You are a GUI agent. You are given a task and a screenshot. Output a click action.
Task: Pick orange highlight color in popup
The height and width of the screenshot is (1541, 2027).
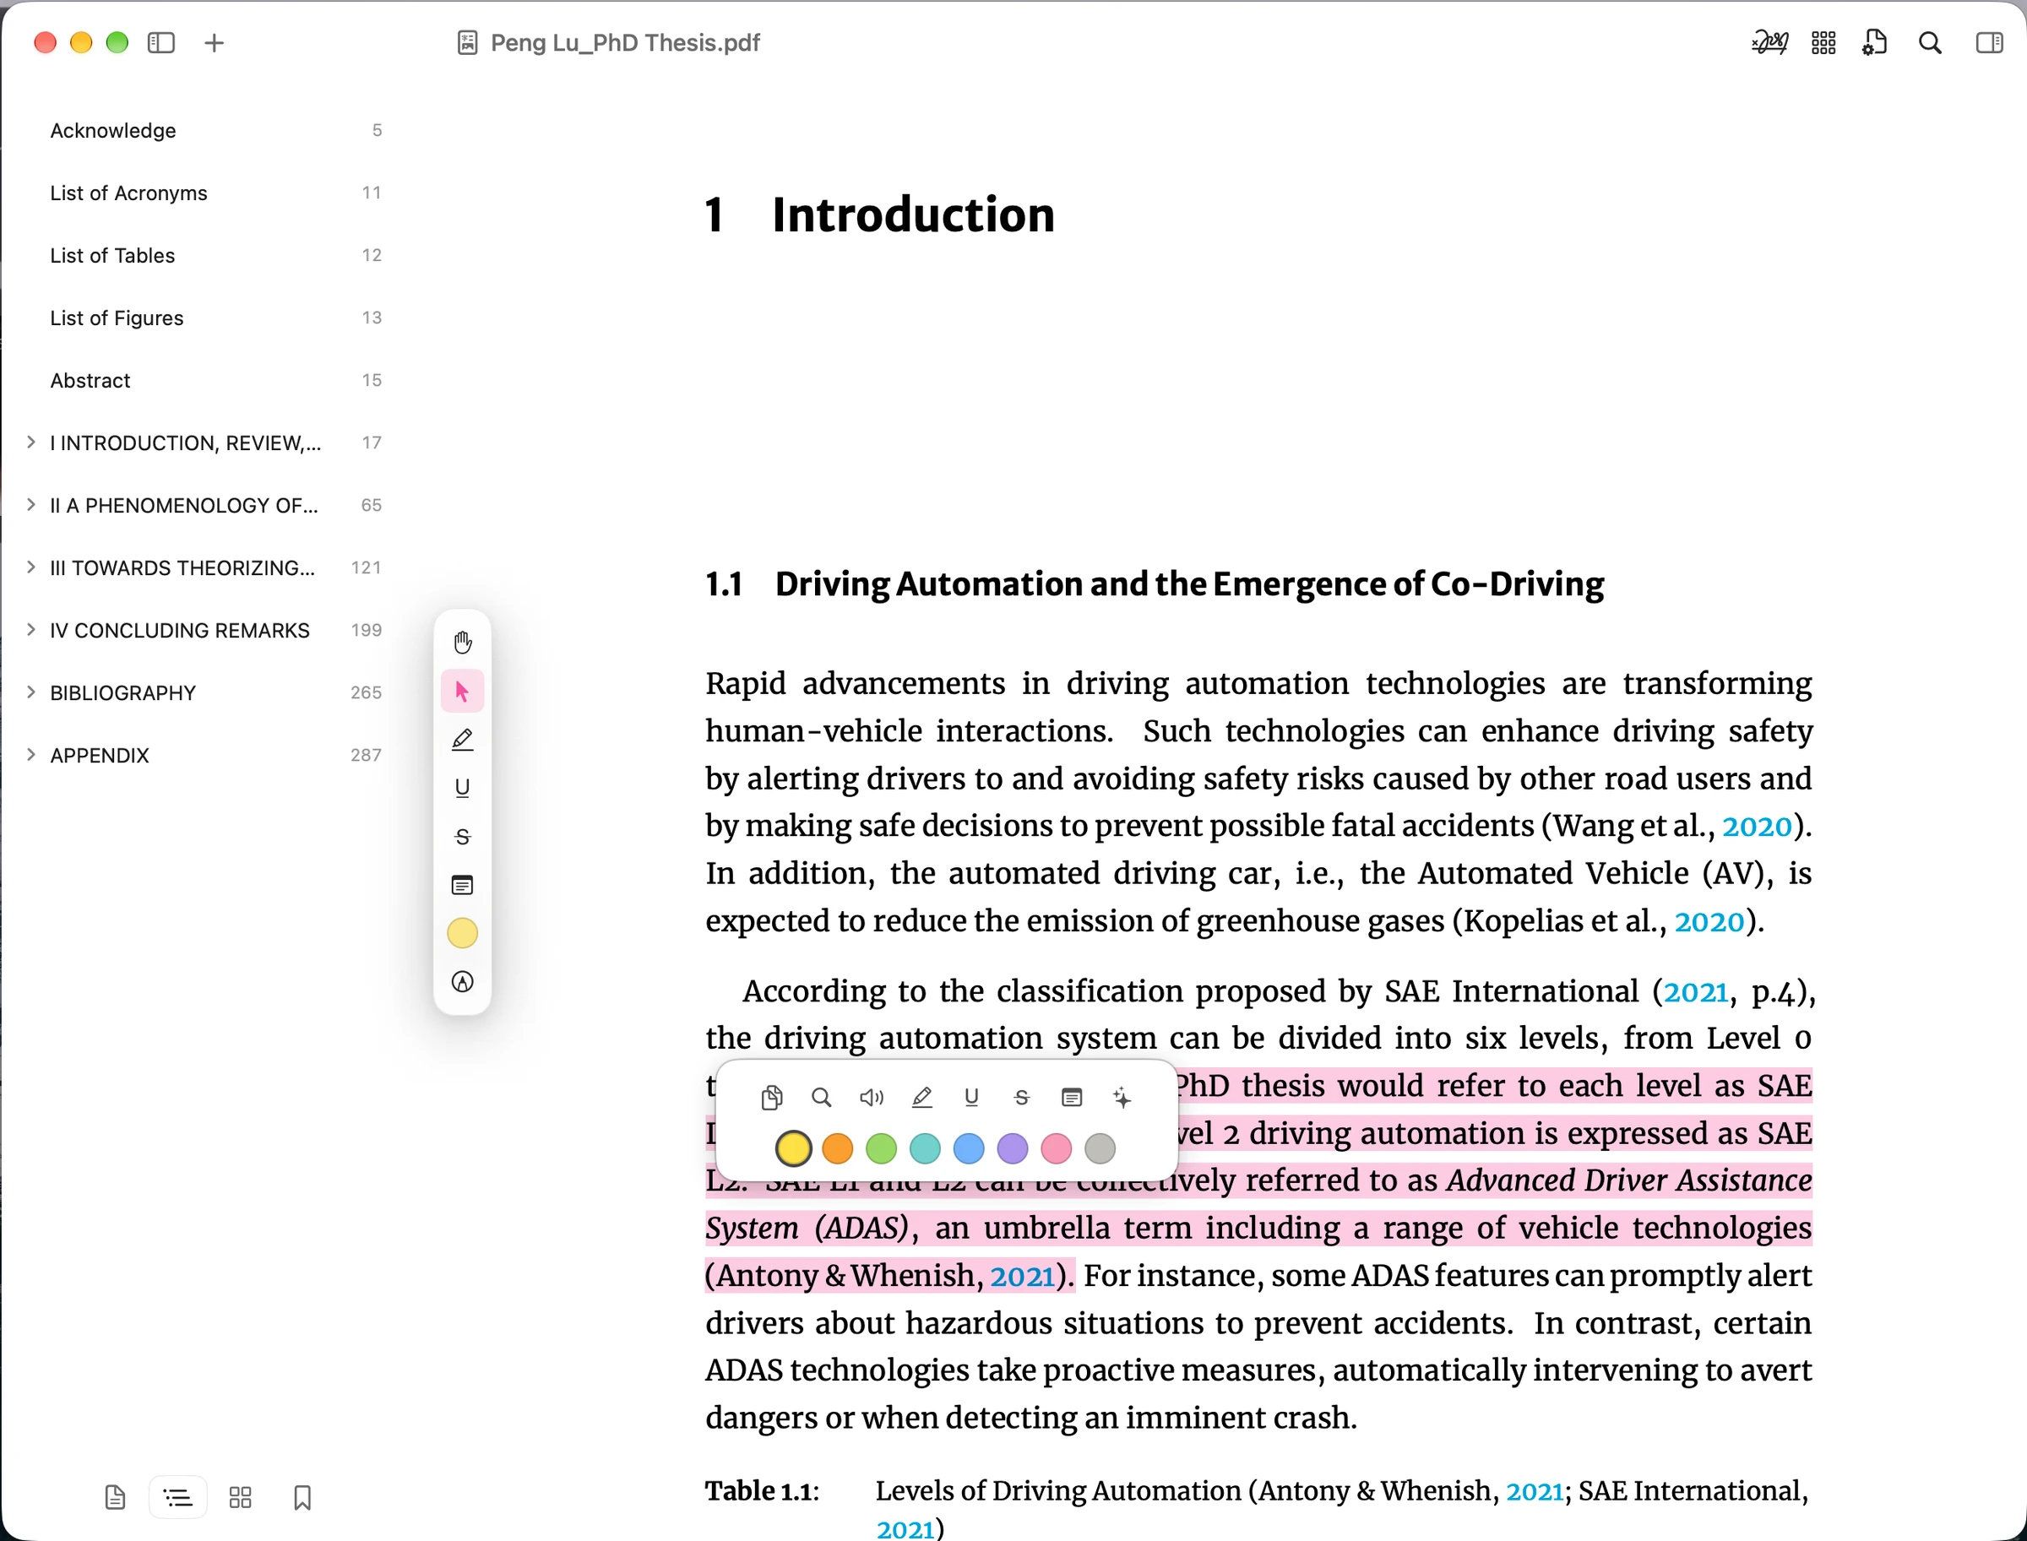(837, 1148)
